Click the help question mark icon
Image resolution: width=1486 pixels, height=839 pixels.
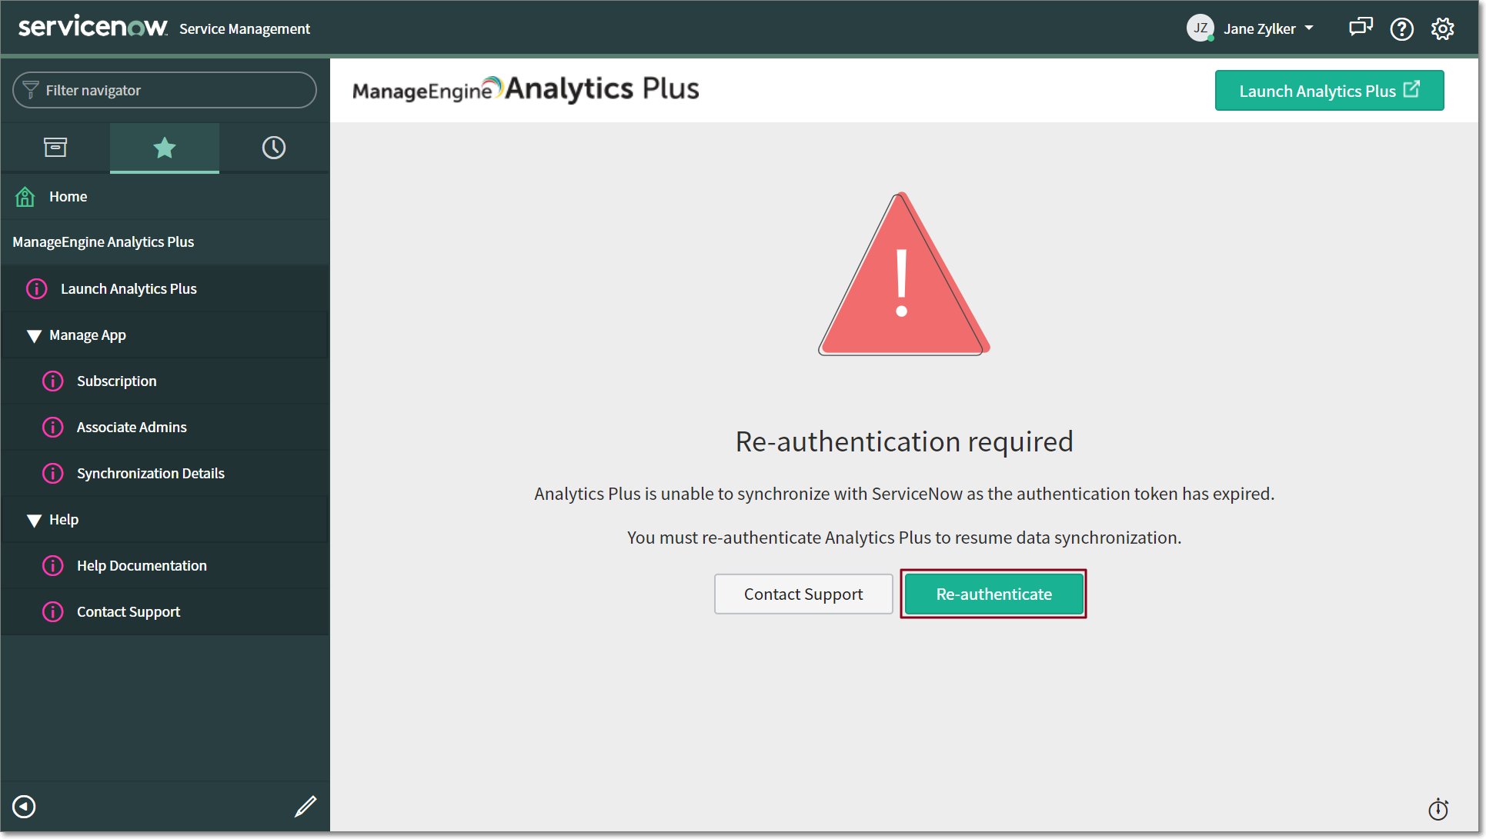click(1401, 29)
